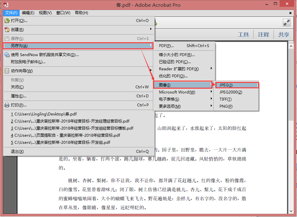
Task: Click the Action Wizard checklist icon
Action: pos(7,71)
